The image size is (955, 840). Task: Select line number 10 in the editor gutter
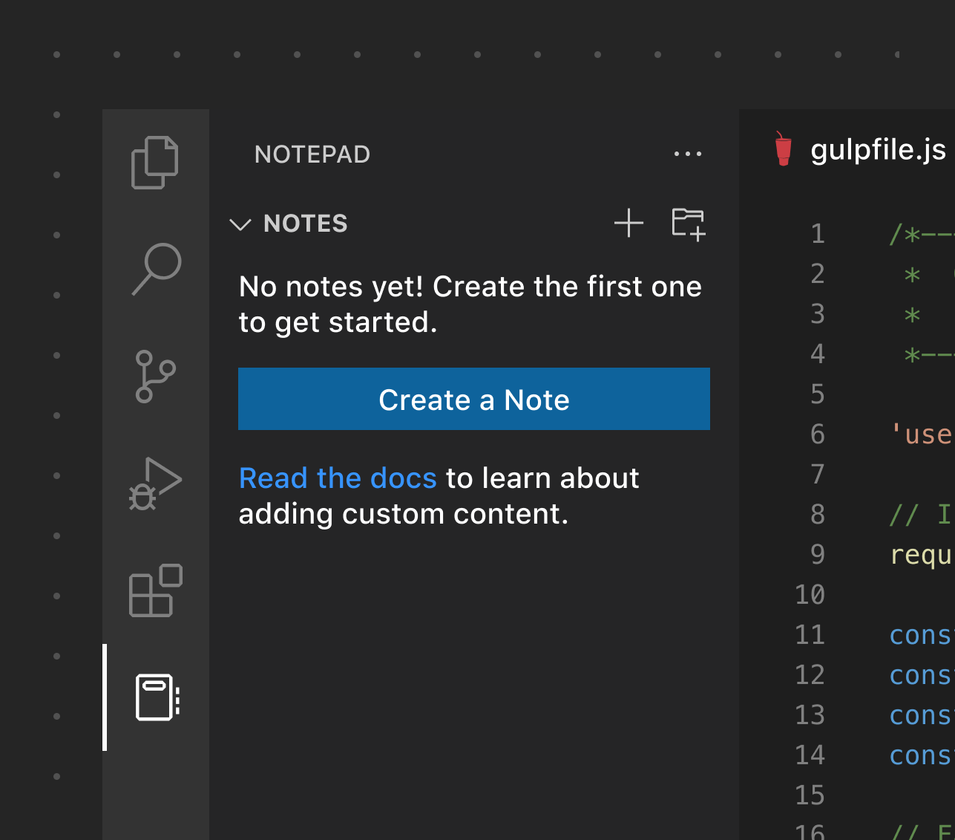tap(810, 595)
